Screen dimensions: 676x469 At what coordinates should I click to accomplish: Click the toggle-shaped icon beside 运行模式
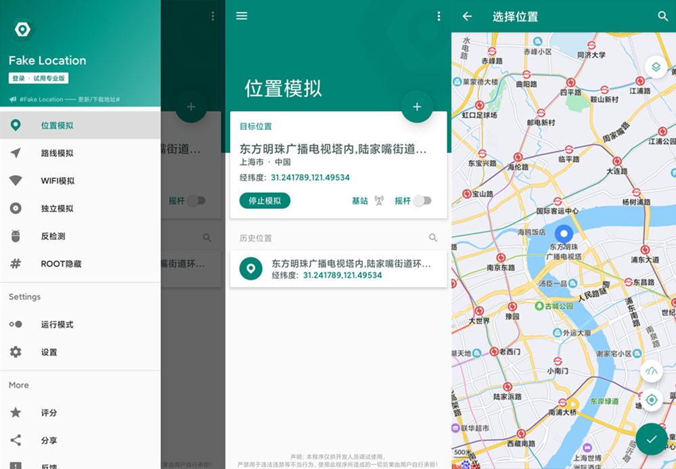click(16, 324)
